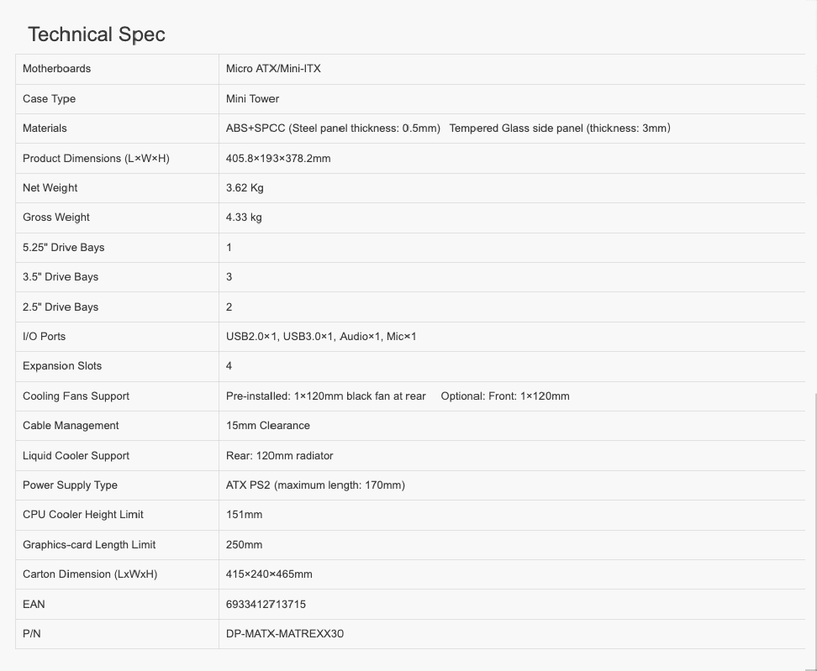
Task: Click the ATX PS2 power supply value
Action: 315,485
